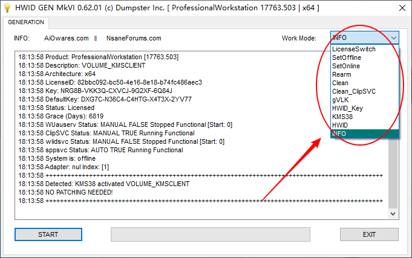The height and width of the screenshot is (258, 412).
Task: Select highlighted INFO entry in list
Action: point(365,134)
